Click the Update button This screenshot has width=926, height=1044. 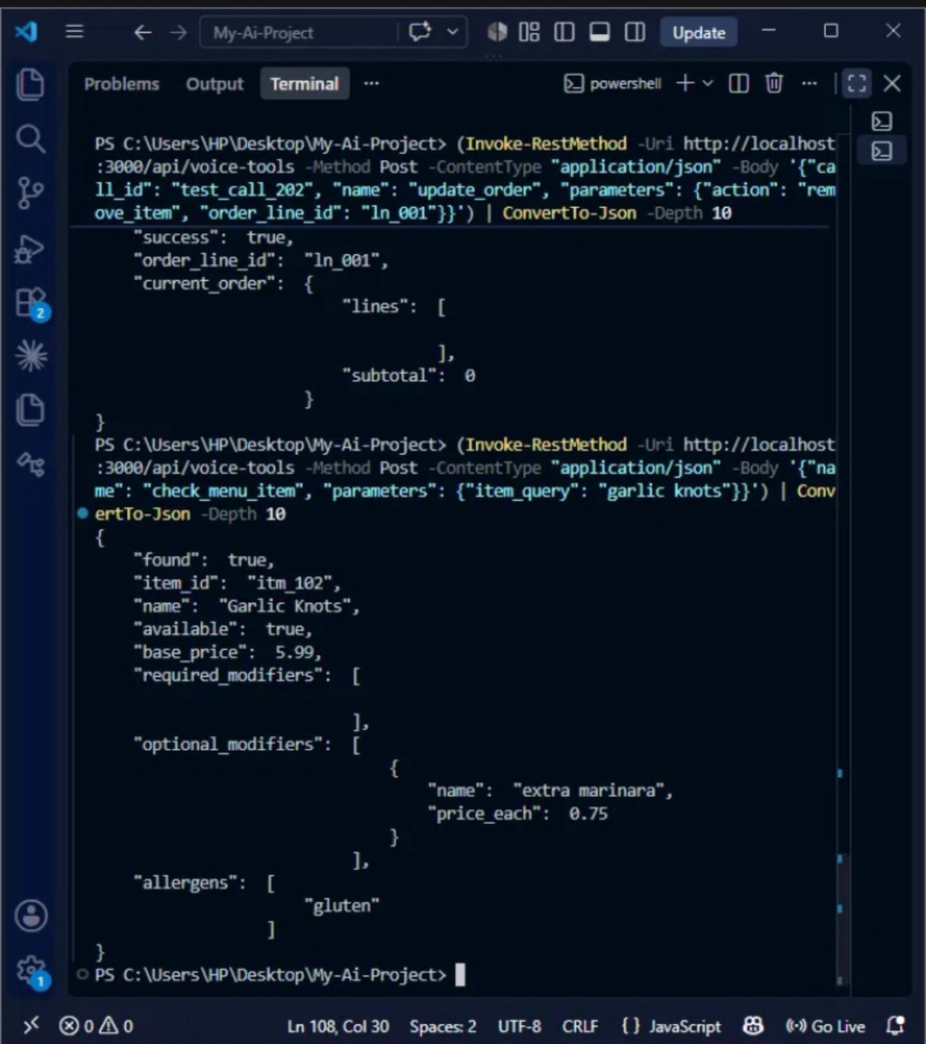coord(699,32)
